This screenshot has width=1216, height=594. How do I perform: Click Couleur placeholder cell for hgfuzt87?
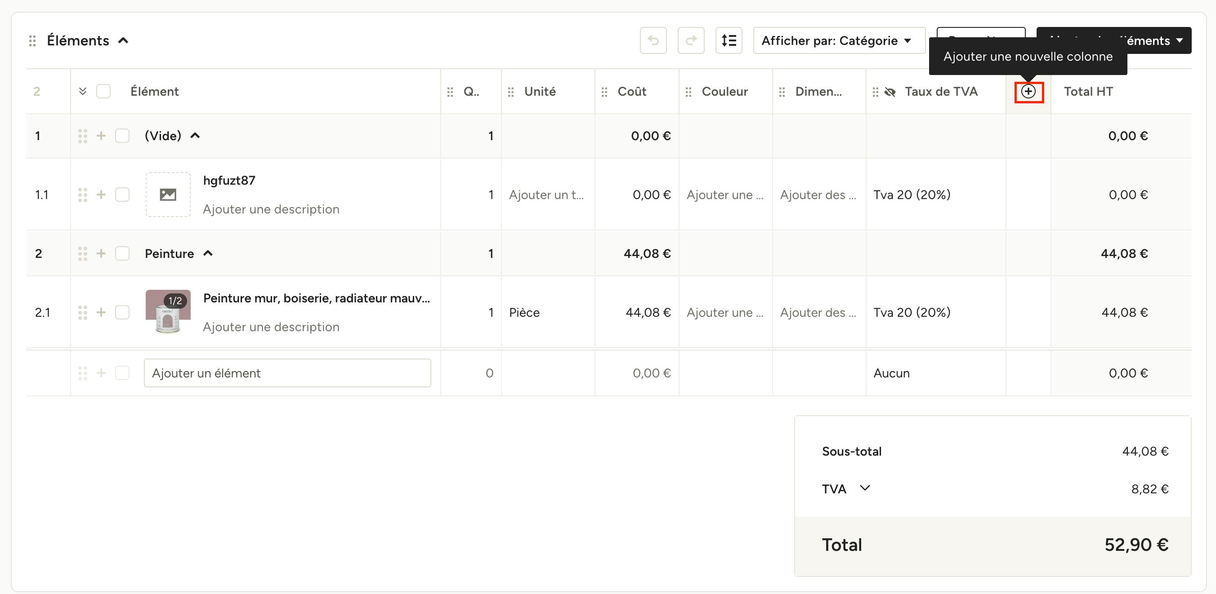pyautogui.click(x=725, y=195)
